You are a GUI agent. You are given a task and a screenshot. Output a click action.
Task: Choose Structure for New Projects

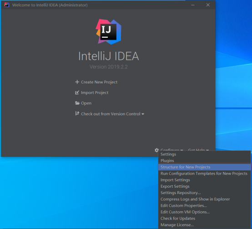[204, 167]
